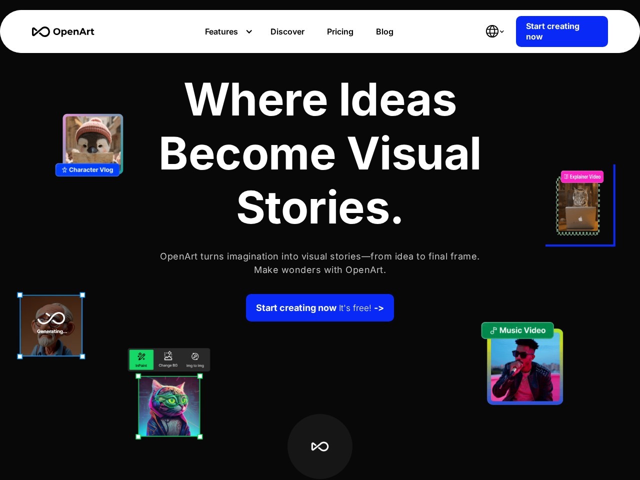640x480 pixels.
Task: Open the Blog link
Action: click(x=384, y=32)
